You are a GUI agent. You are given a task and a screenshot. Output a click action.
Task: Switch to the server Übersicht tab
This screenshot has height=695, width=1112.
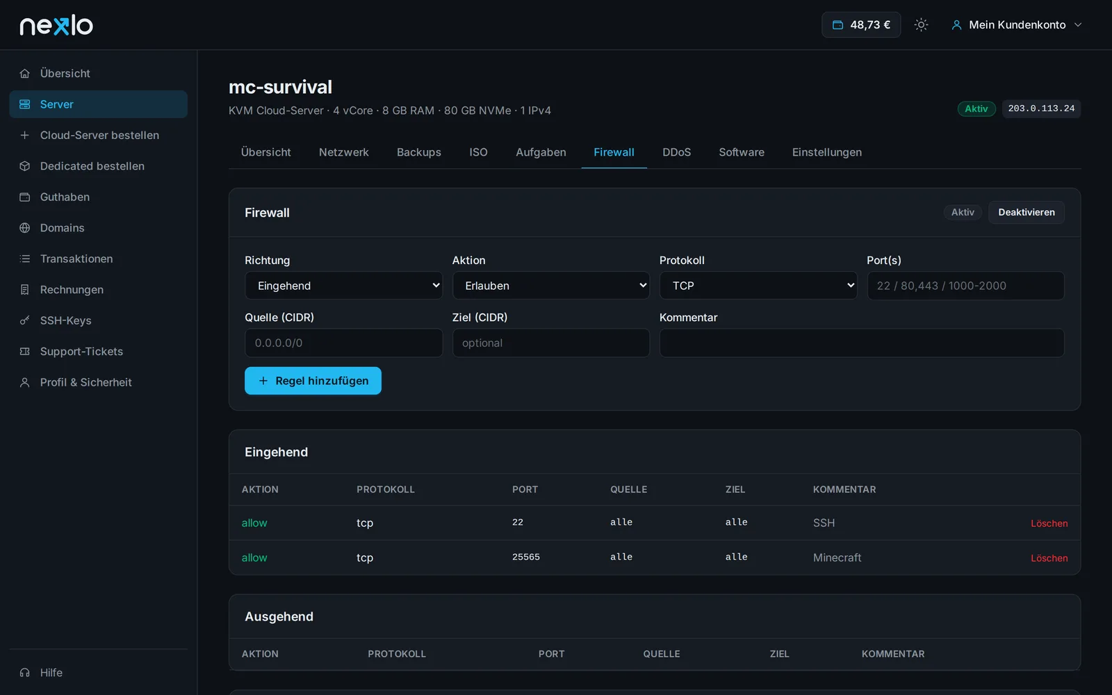(265, 152)
